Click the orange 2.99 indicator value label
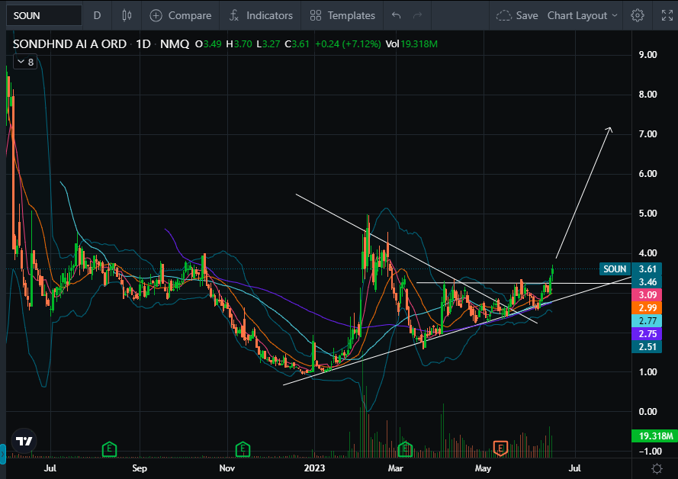Screen dimensions: 678x479 tap(647, 308)
